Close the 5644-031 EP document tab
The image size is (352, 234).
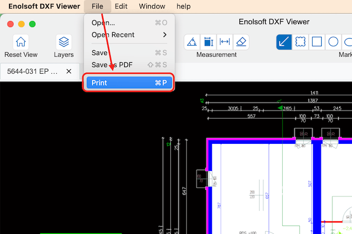click(x=69, y=72)
